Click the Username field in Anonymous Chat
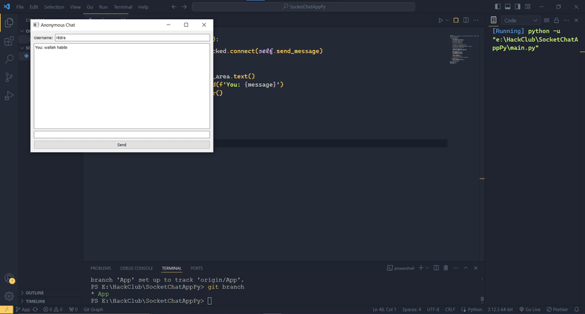585x314 pixels. click(132, 37)
